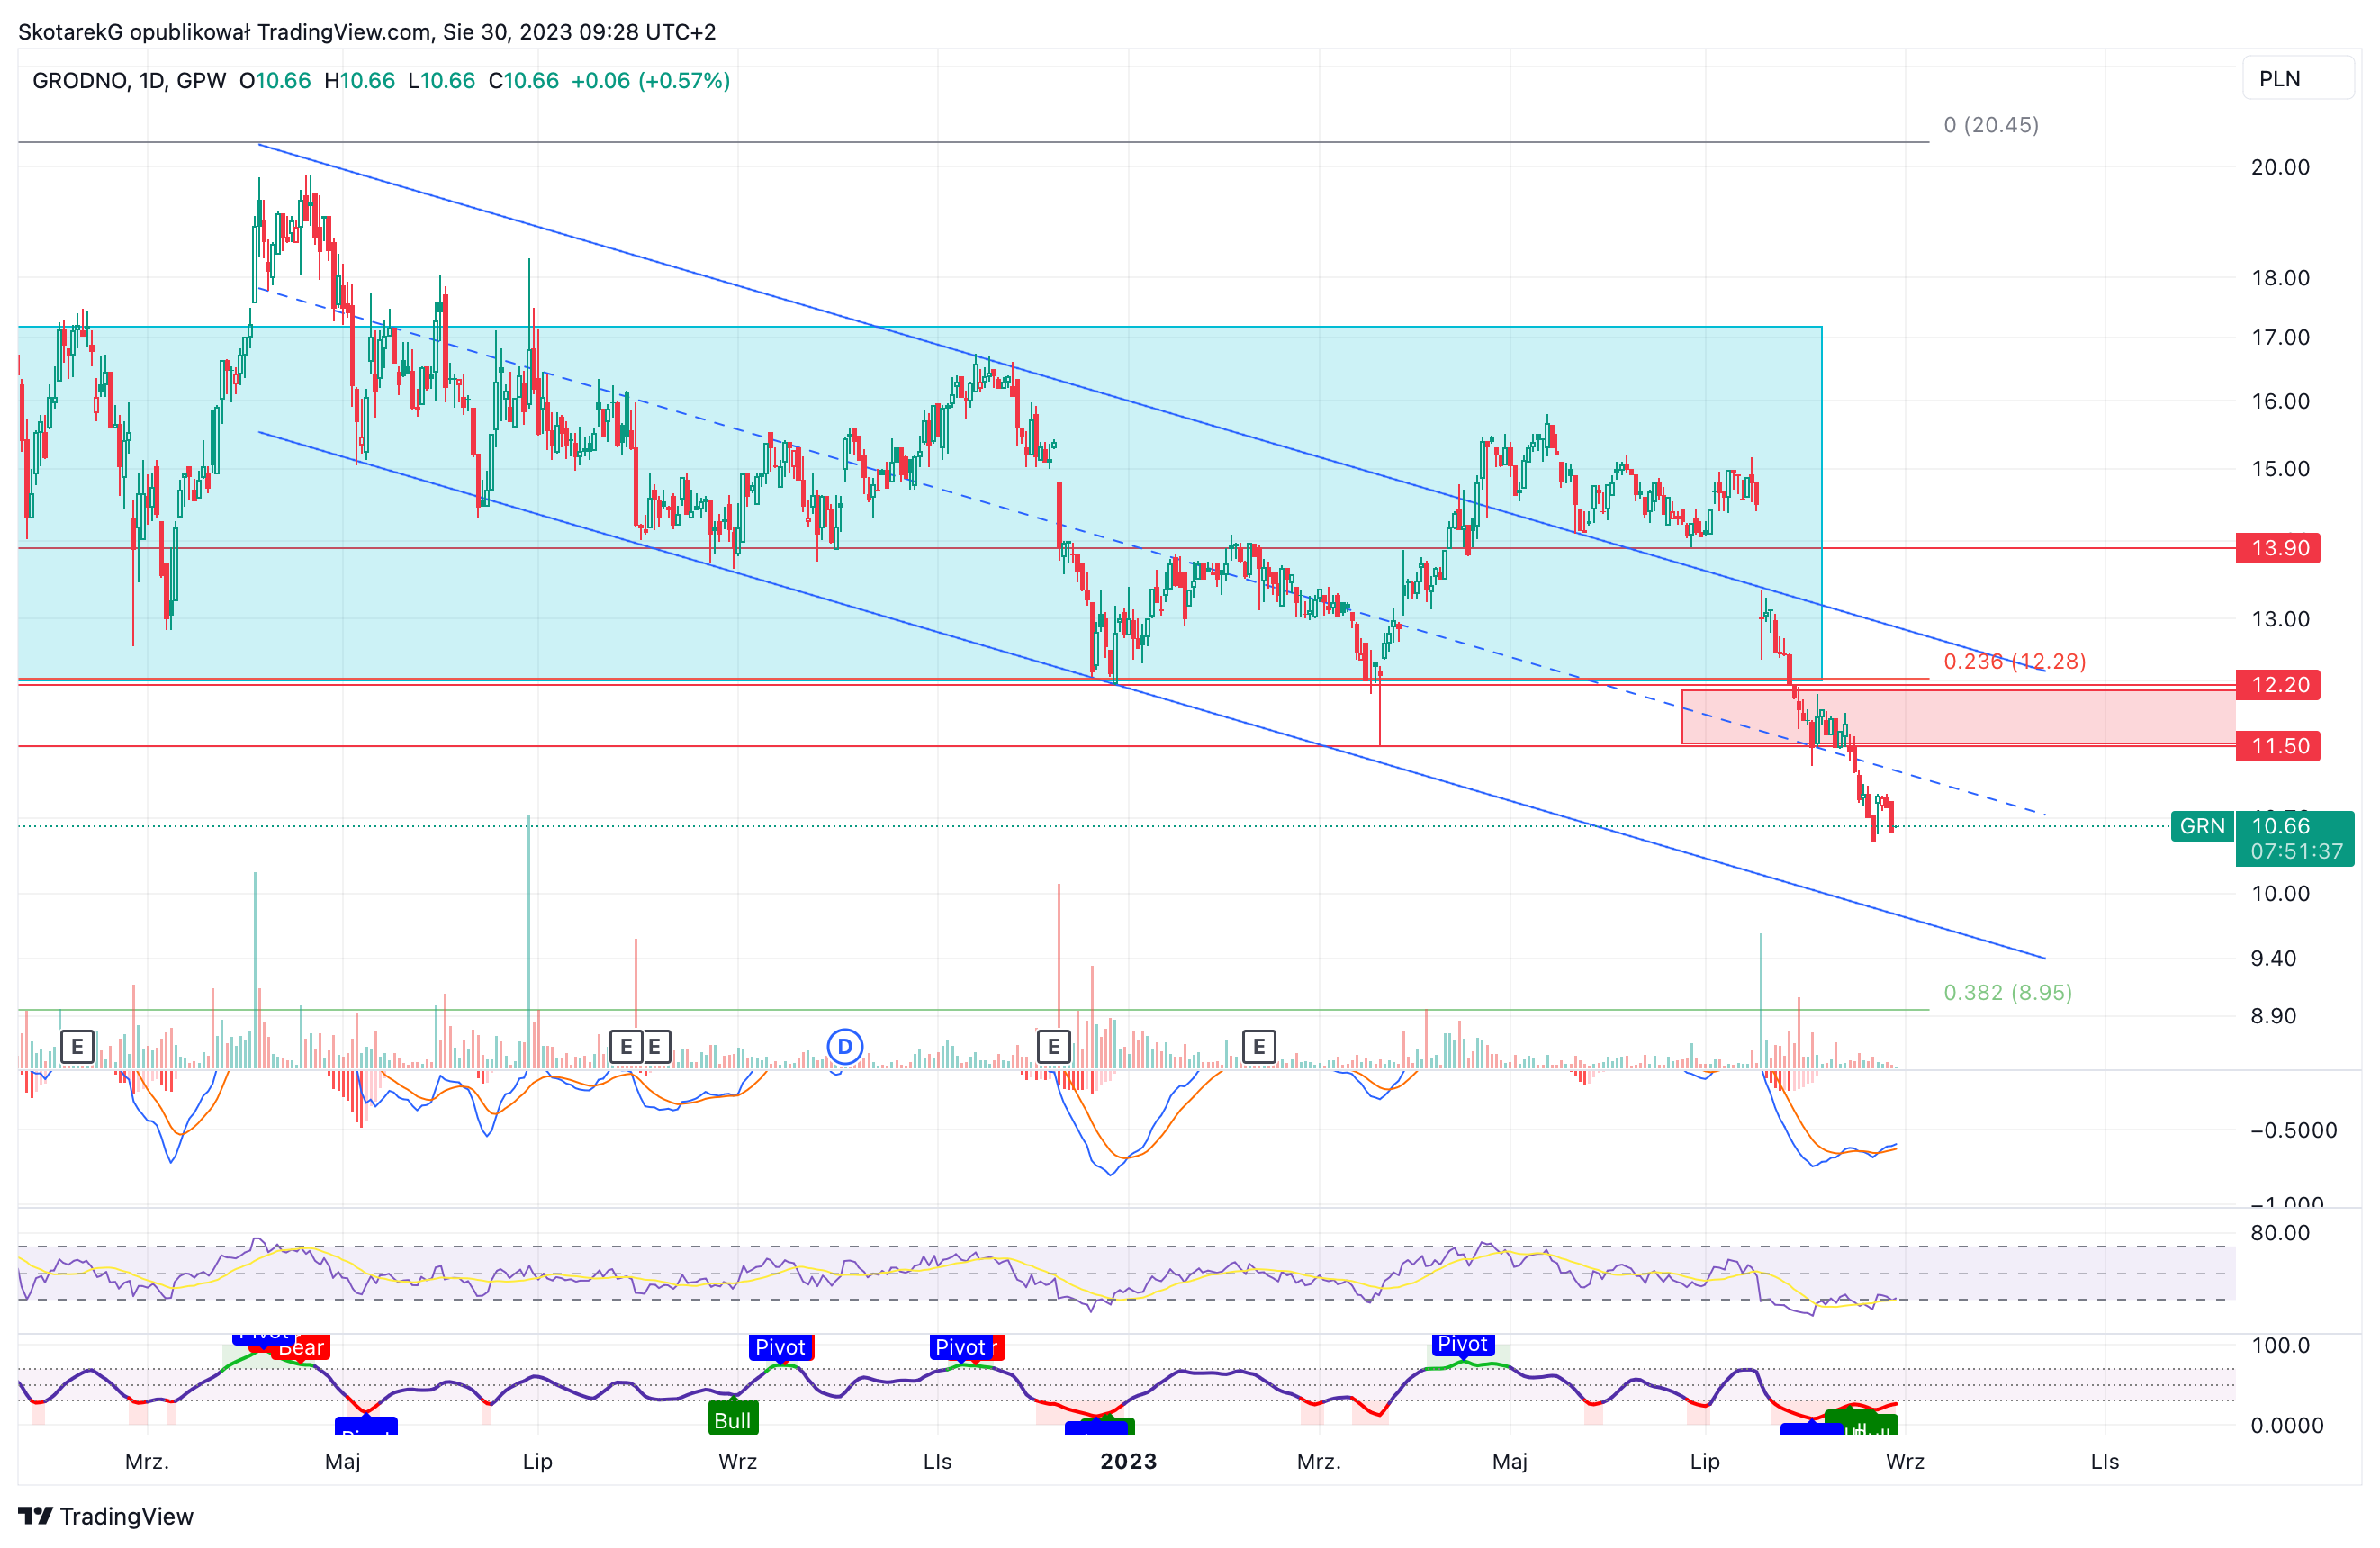Click the current price label 10.66
2380x1548 pixels.
click(x=2281, y=826)
